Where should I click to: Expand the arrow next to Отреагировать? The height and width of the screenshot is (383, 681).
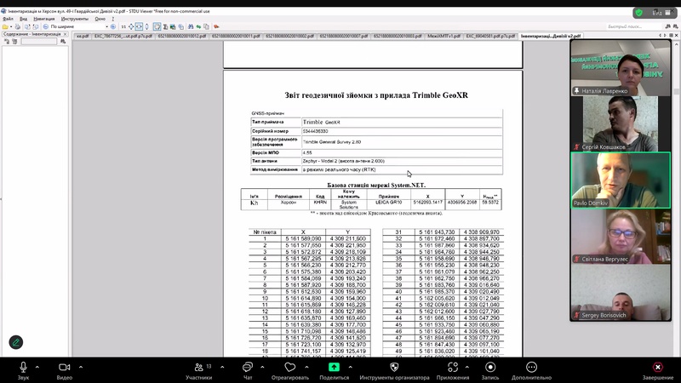tap(306, 367)
